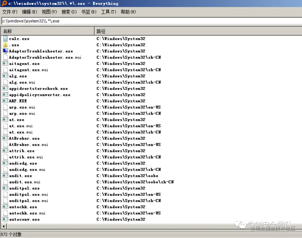302x238 pixels.
Task: Click the auditpol.exe application icon
Action: tap(5, 188)
